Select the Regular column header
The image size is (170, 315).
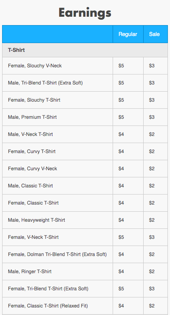(x=128, y=34)
